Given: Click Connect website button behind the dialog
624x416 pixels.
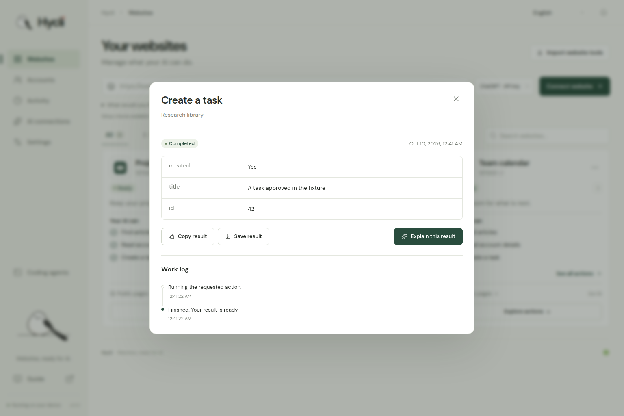Looking at the screenshot, I should click(x=574, y=86).
